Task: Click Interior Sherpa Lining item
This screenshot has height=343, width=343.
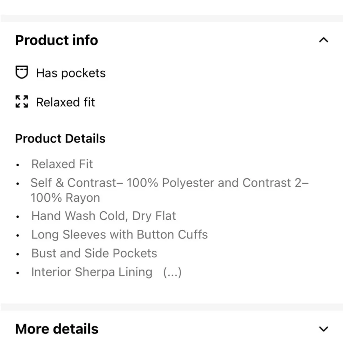Action: 92,272
